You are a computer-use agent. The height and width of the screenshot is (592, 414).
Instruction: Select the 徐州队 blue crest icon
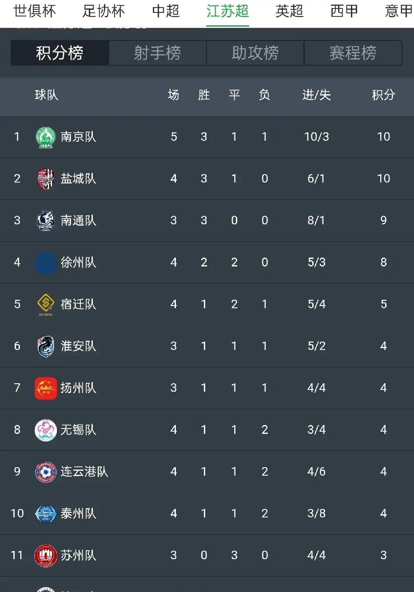[x=44, y=262]
